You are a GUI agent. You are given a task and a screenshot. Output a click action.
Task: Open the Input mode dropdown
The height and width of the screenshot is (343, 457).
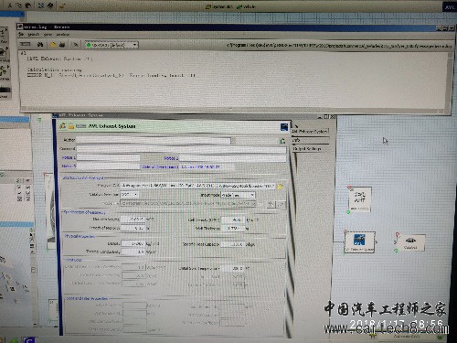click(238, 195)
